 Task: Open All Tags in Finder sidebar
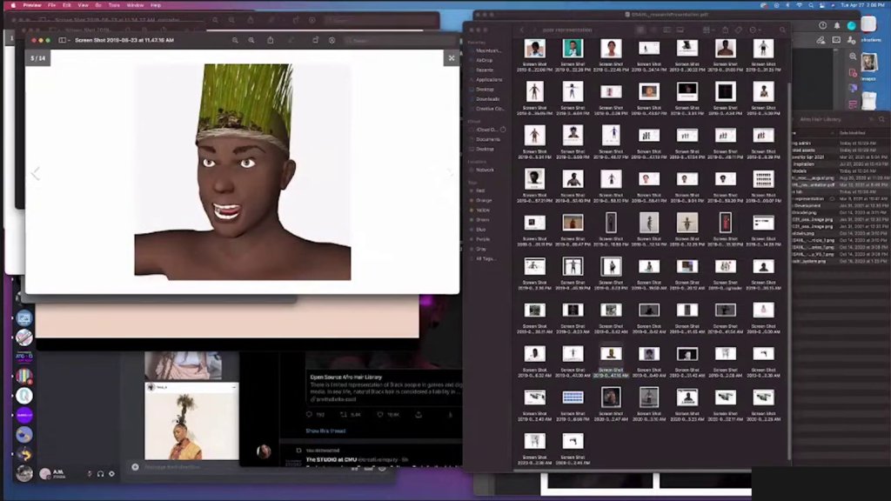tap(486, 258)
